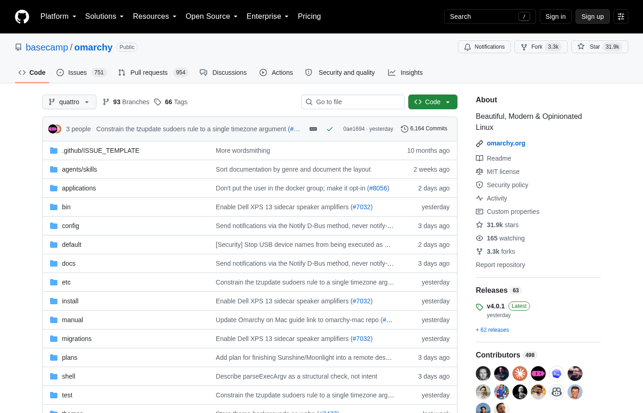Click the Sign up button
The image size is (643, 413).
[592, 17]
